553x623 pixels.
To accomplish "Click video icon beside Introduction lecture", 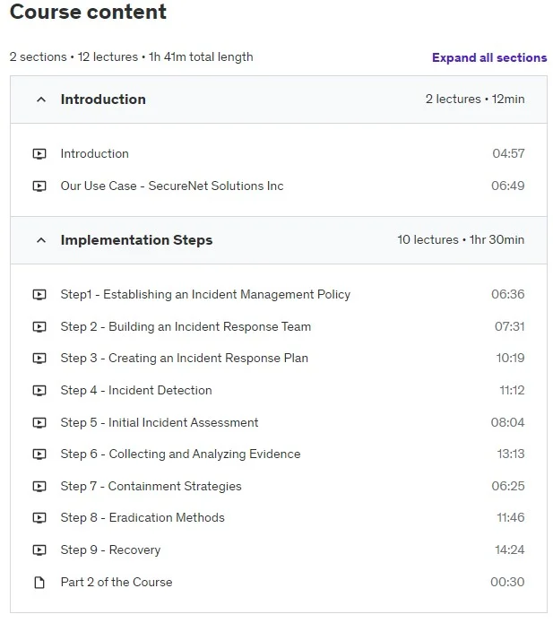I will pos(39,154).
